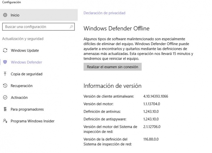Open the Windows Update section
This screenshot has width=212, height=153.
click(25, 50)
